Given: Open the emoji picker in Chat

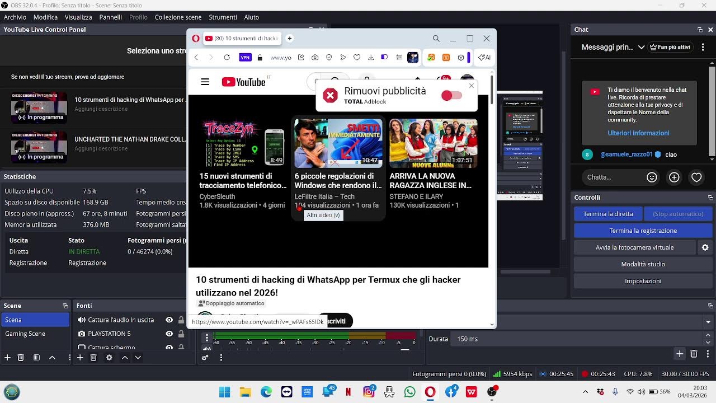Looking at the screenshot, I should coord(652,177).
